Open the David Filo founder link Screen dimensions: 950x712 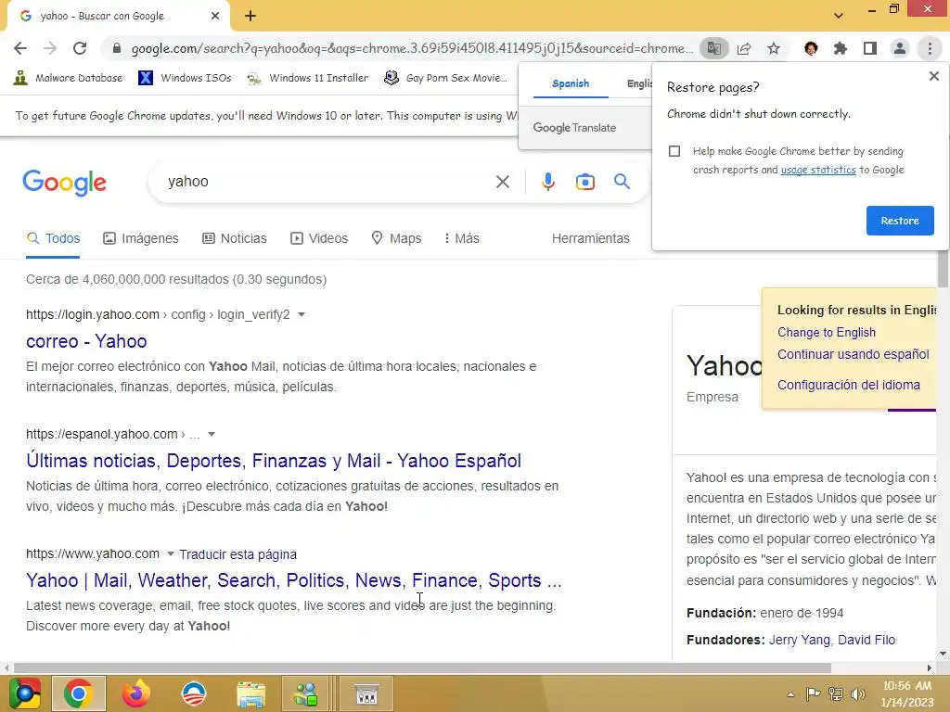tap(867, 640)
